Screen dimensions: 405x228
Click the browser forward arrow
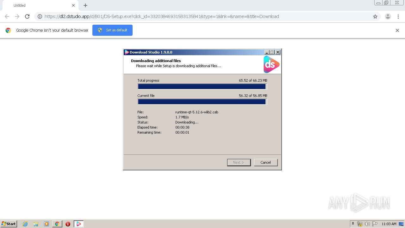17,16
